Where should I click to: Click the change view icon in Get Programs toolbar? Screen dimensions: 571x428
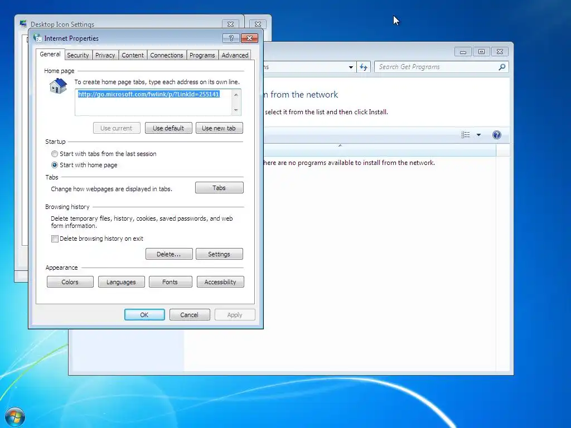(466, 135)
